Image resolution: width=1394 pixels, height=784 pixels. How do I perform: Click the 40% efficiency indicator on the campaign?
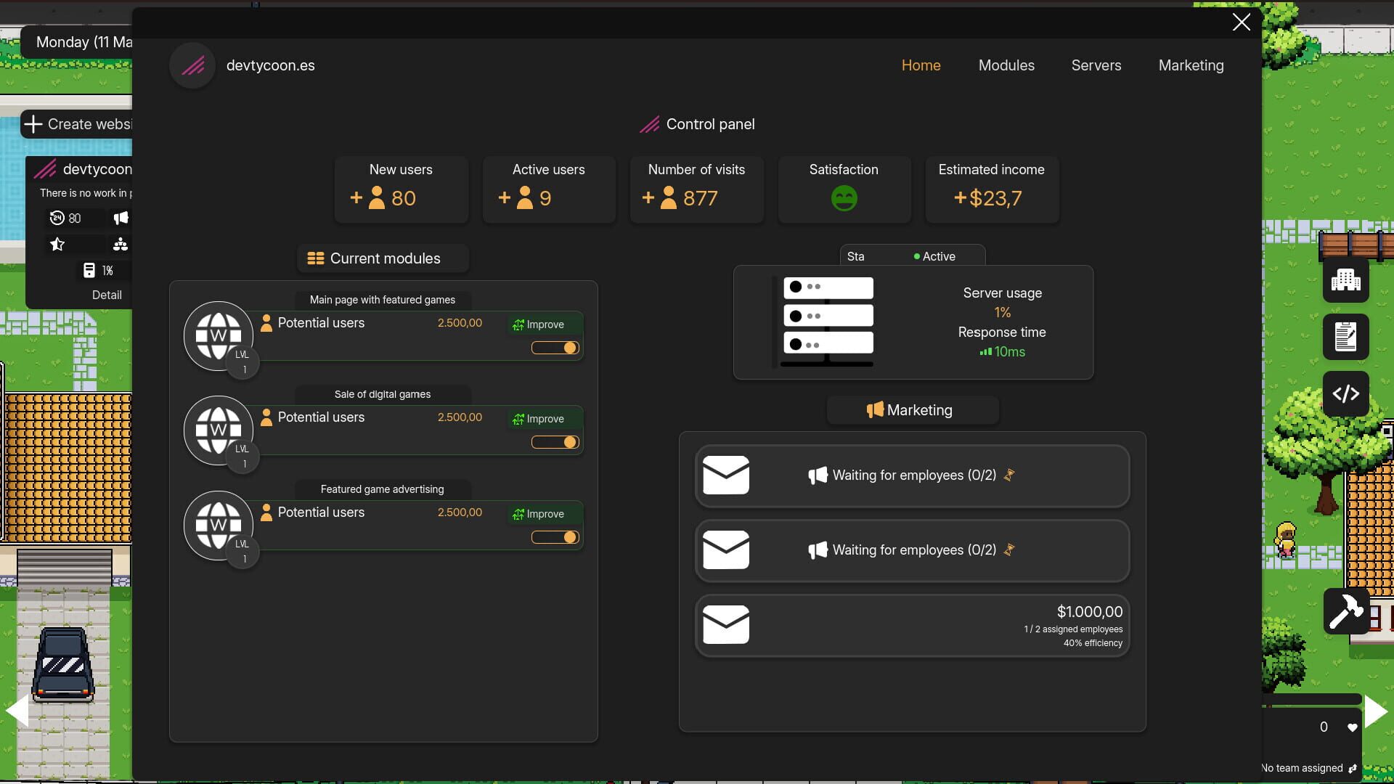click(x=1092, y=642)
